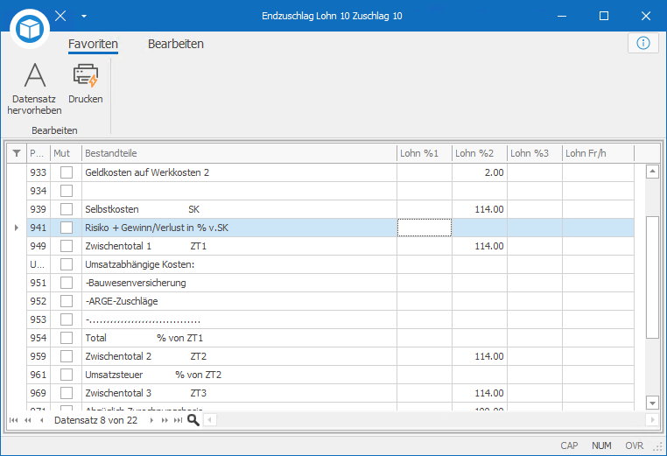Toggle Mut checkbox for Umsatzabhängige Kosten row
Viewport: 667px width, 456px height.
click(67, 264)
